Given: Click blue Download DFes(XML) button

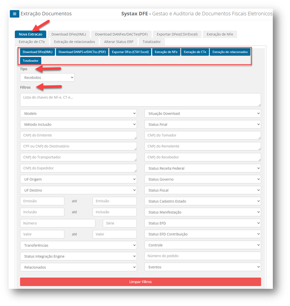Looking at the screenshot, I should coord(37,52).
